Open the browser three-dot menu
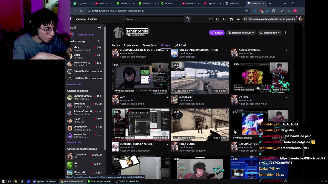The width and height of the screenshot is (328, 184). click(x=301, y=11)
